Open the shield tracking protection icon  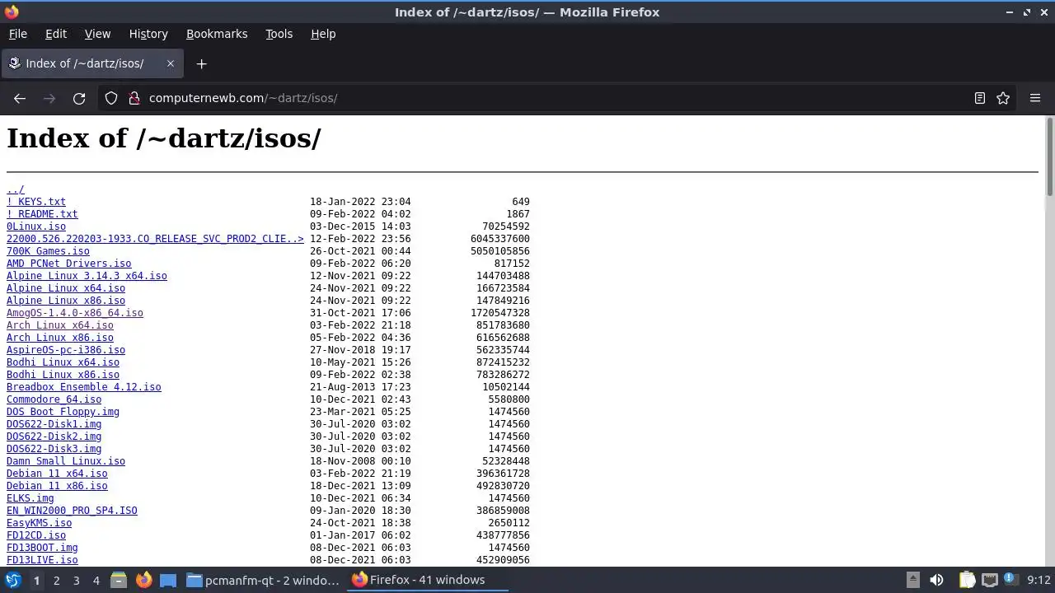(x=111, y=98)
